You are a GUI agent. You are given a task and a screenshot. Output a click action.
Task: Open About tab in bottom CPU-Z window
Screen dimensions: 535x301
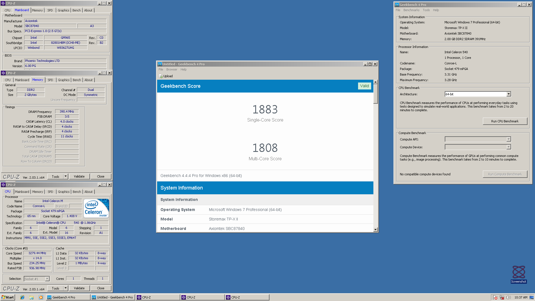(88, 192)
